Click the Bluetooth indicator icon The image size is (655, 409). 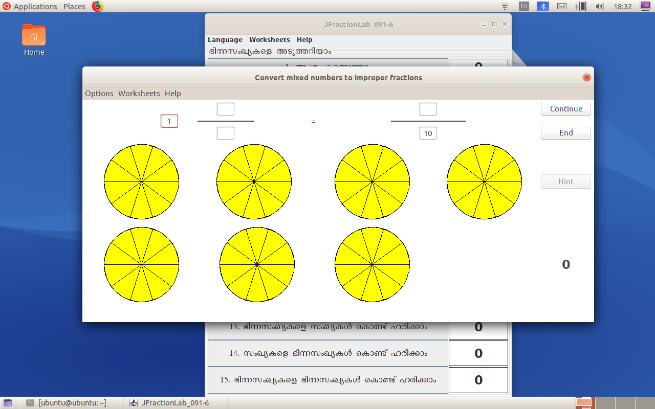542,7
